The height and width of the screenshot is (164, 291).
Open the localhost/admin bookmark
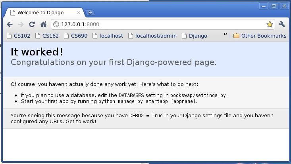pyautogui.click(x=152, y=36)
